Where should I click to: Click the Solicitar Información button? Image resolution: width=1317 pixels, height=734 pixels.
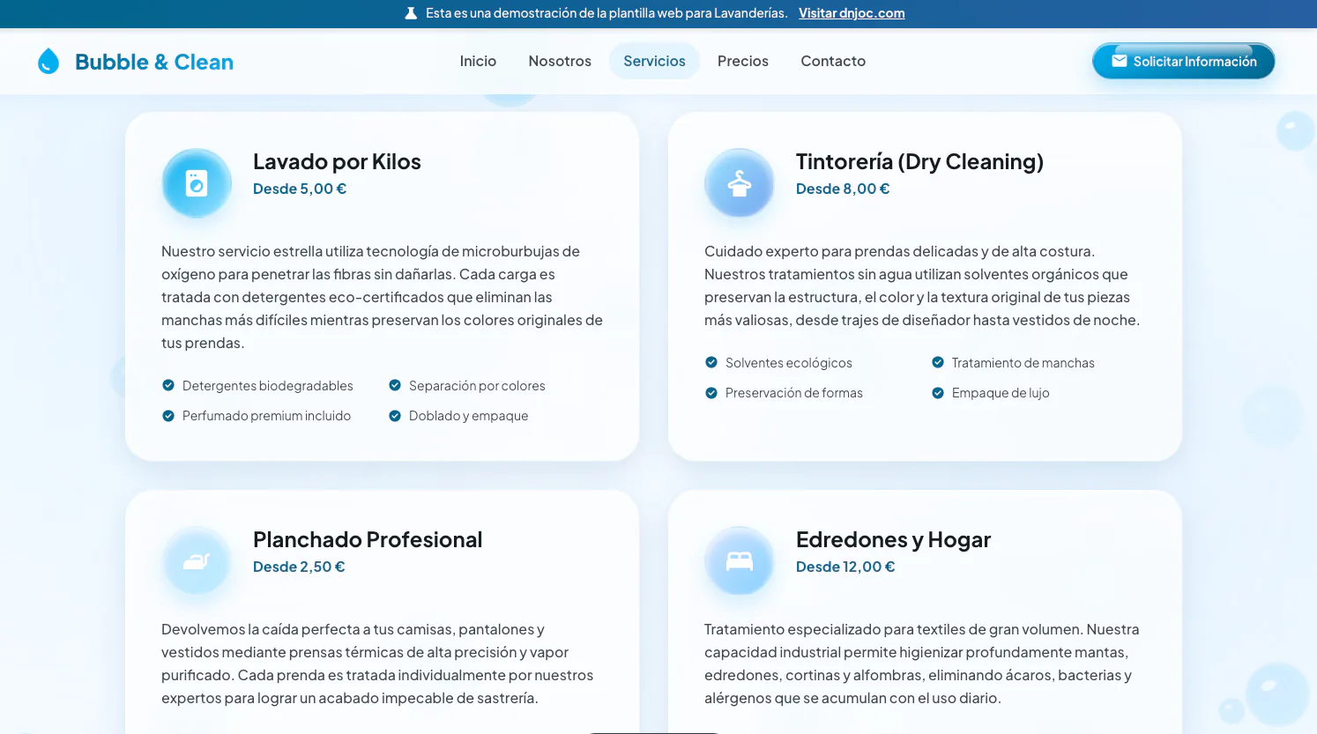(1183, 61)
